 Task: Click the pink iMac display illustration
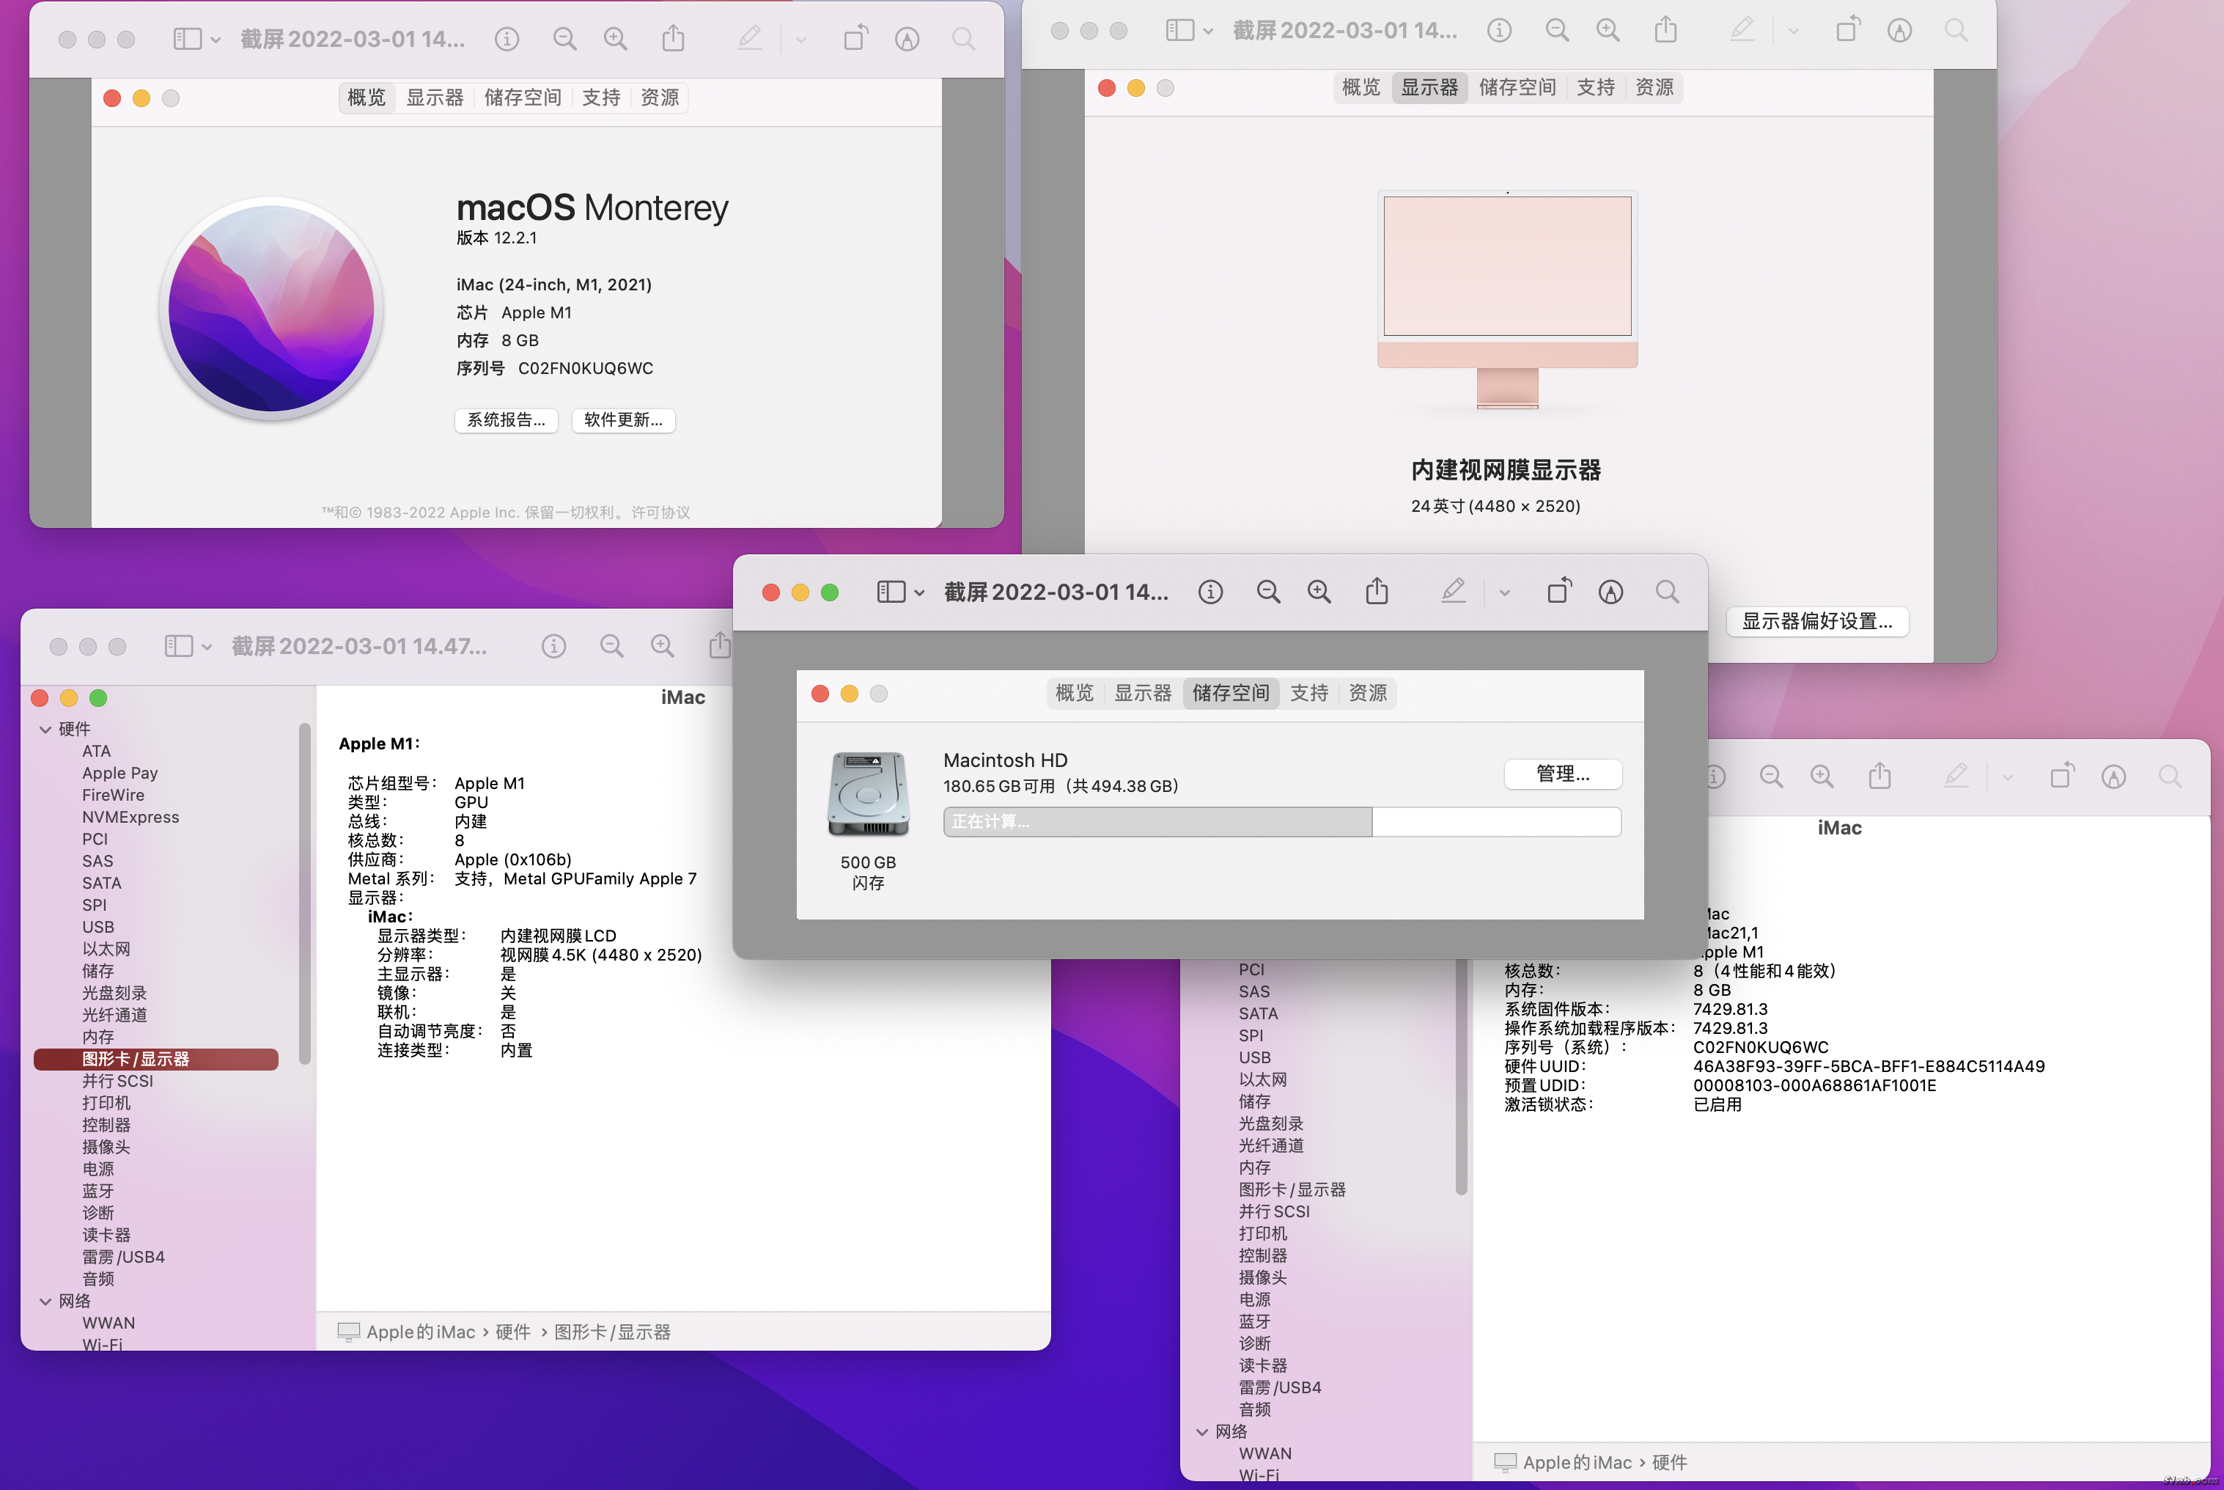1506,299
